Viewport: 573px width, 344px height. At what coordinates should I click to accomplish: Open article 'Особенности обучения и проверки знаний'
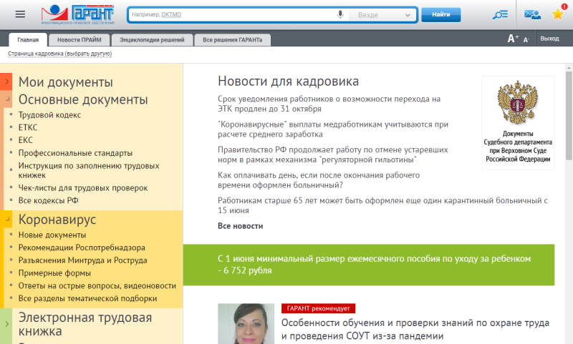pyautogui.click(x=415, y=329)
